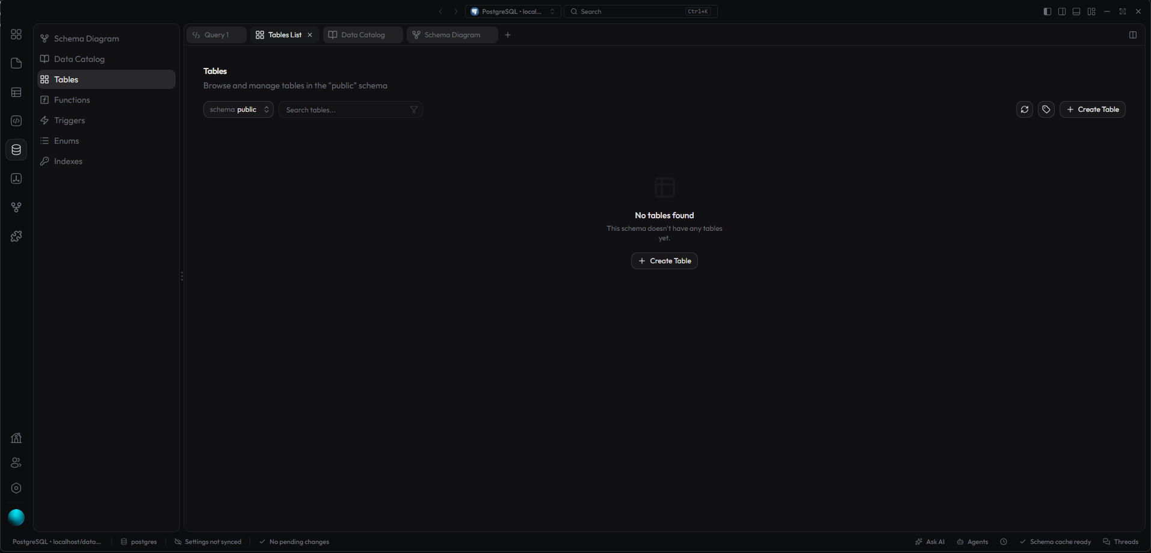Switch to the Schema Diagram tab
The height and width of the screenshot is (553, 1151).
click(452, 35)
